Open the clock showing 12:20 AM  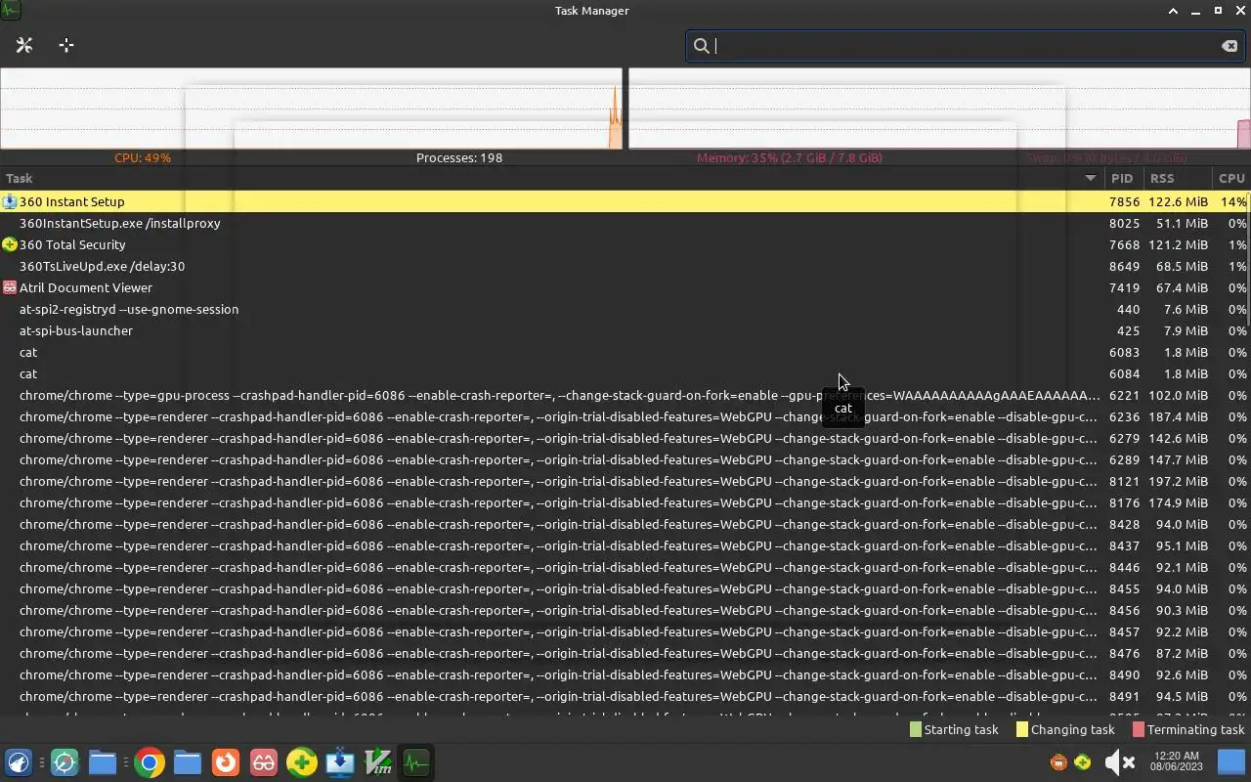click(x=1176, y=762)
